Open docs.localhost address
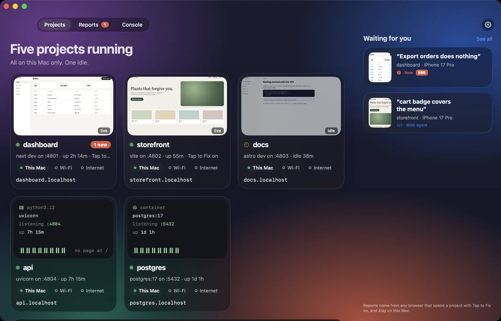 click(x=265, y=180)
